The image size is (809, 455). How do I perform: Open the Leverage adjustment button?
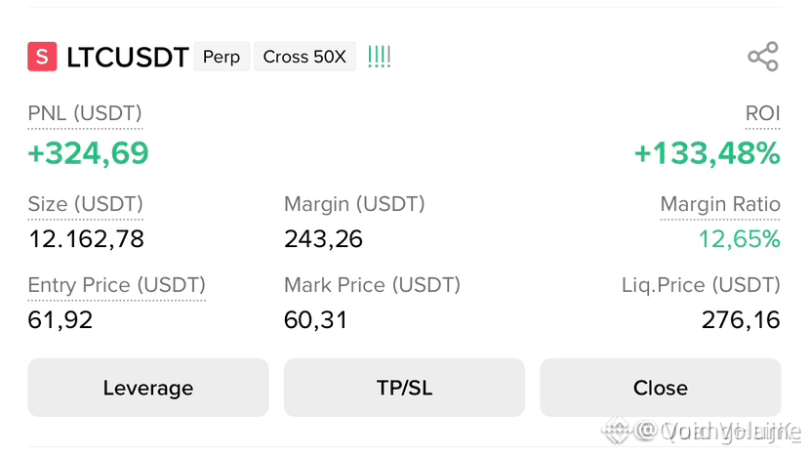(x=148, y=388)
